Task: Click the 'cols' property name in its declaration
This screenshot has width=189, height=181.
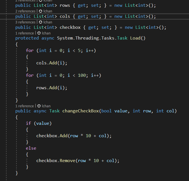Action: click(65, 16)
